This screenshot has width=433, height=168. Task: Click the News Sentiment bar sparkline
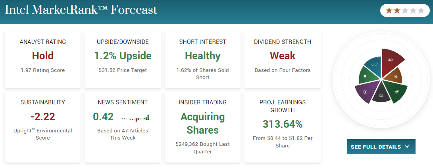(136, 117)
